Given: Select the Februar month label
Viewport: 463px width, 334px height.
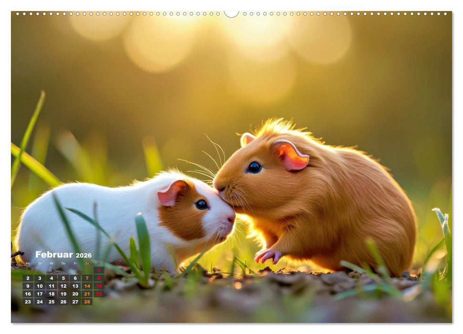Looking at the screenshot, I should 53,254.
